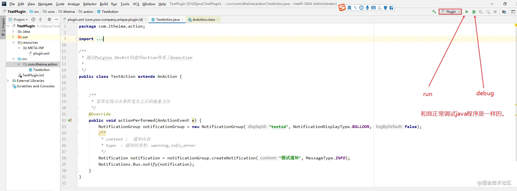
Task: Open the Sogou toolbox grid icon
Action: tap(391, 8)
